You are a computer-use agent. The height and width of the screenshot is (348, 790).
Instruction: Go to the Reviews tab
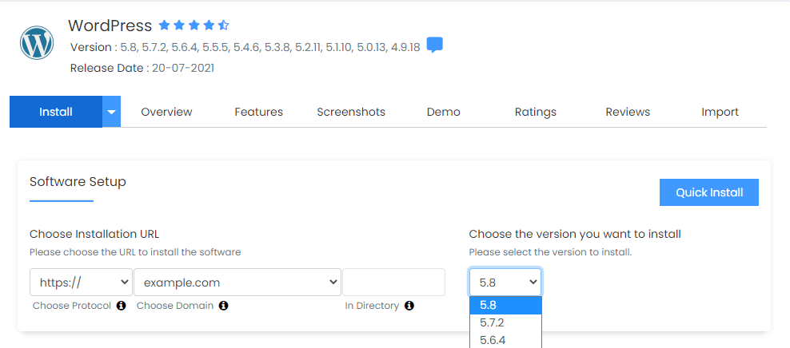628,112
